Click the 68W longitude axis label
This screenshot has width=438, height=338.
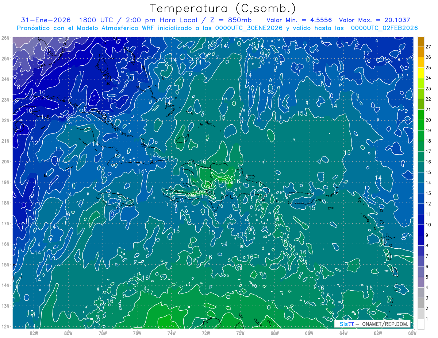275,333
